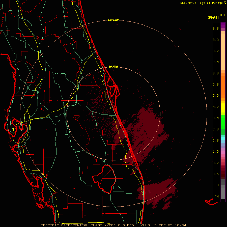Click the purple top segment of the color bar
This screenshot has width=227, height=227.
tap(223, 25)
